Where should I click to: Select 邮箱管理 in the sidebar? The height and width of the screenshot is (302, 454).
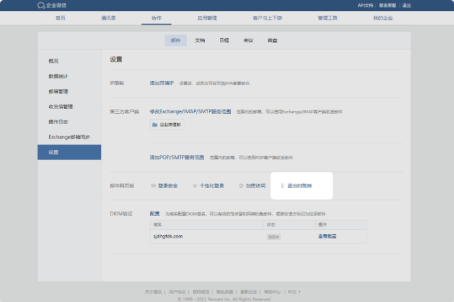coord(58,91)
